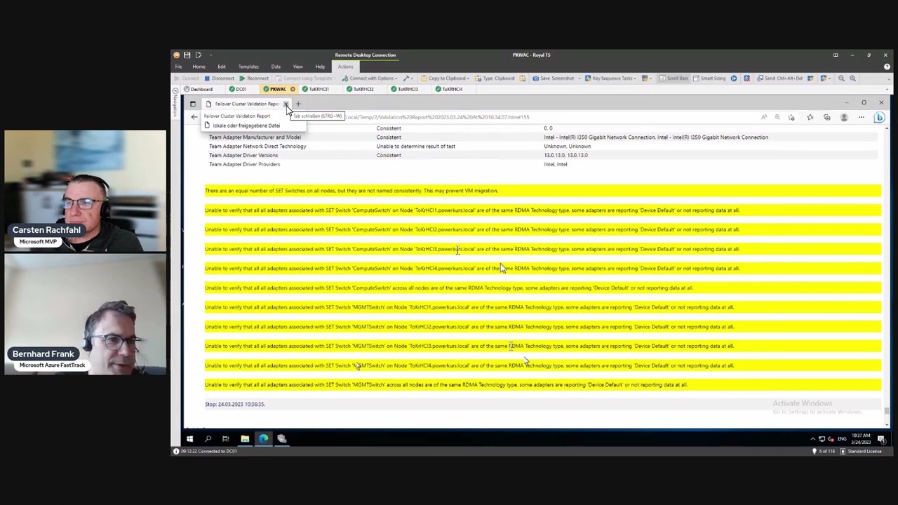Open the remote Windows Start button

pyautogui.click(x=189, y=439)
